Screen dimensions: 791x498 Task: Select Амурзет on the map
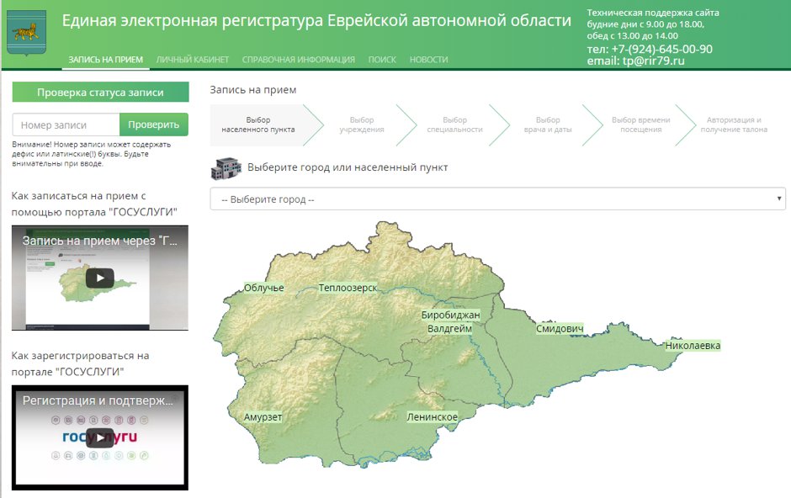pos(263,417)
